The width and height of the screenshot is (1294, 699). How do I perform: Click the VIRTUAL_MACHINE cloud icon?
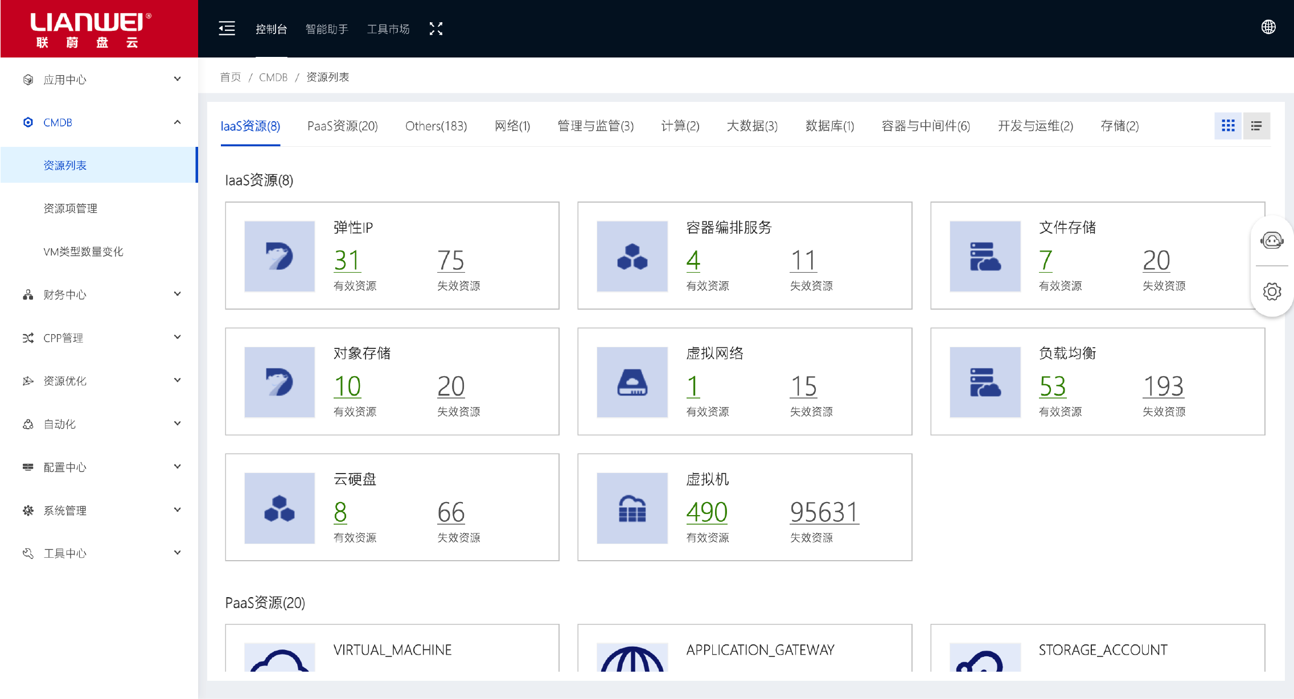pos(280,657)
